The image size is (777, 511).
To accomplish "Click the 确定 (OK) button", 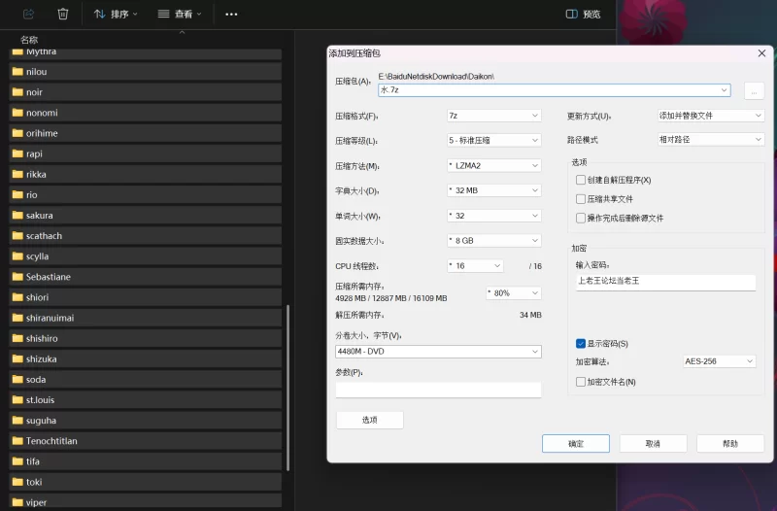I will point(575,443).
